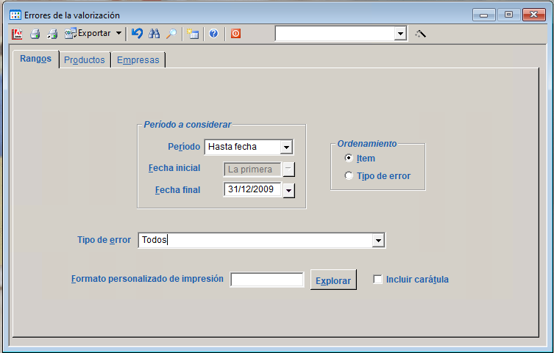Click the blue undo arrow icon
The width and height of the screenshot is (554, 353).
pos(137,34)
